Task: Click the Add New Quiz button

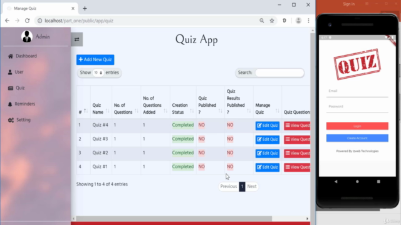Action: coord(95,60)
